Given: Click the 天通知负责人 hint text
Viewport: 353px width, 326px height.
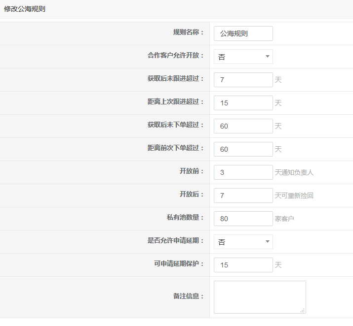Looking at the screenshot, I should pyautogui.click(x=294, y=172).
